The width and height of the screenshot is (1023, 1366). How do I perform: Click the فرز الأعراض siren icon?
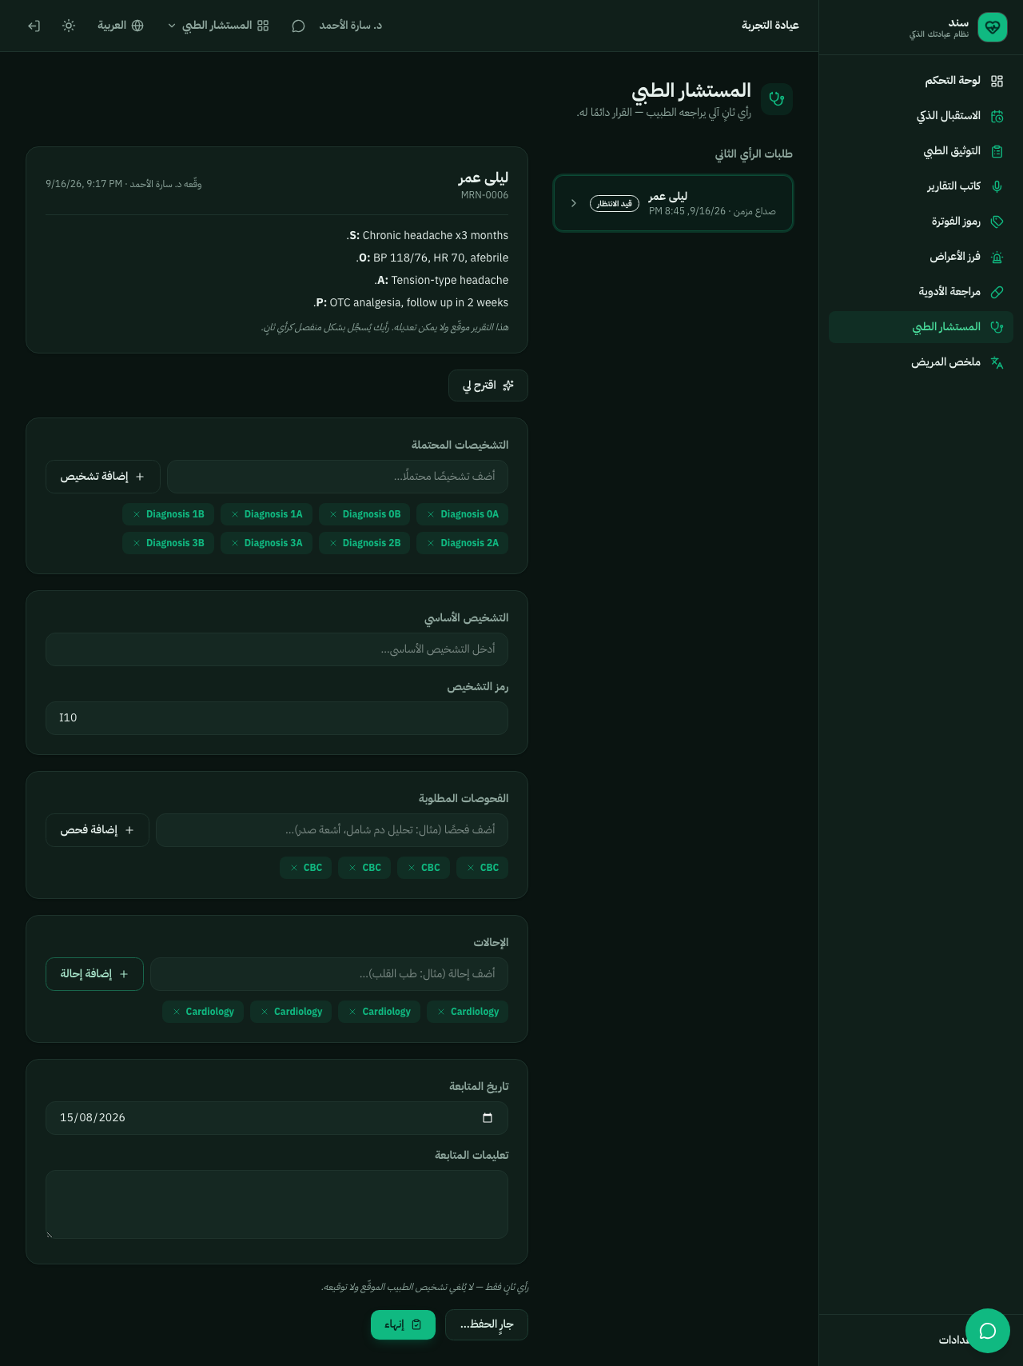click(997, 257)
